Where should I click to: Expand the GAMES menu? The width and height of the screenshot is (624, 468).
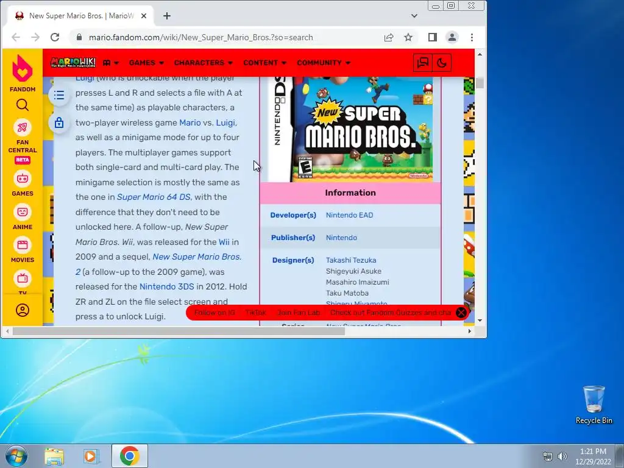pyautogui.click(x=146, y=63)
